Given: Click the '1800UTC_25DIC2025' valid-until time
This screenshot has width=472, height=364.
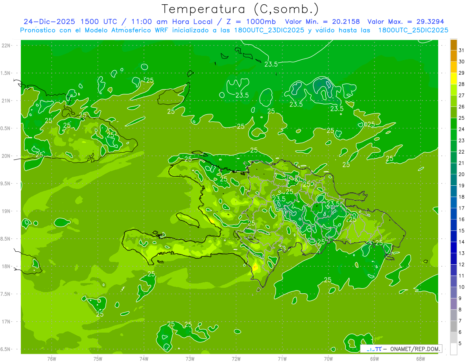Looking at the screenshot, I should 413,30.
